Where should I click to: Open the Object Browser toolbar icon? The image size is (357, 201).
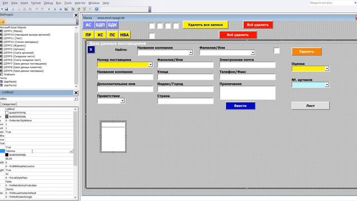tap(84, 9)
